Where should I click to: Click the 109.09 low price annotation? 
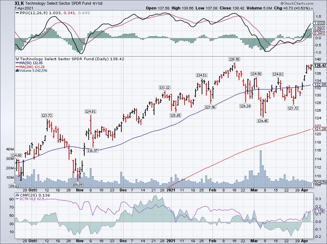coord(77,184)
